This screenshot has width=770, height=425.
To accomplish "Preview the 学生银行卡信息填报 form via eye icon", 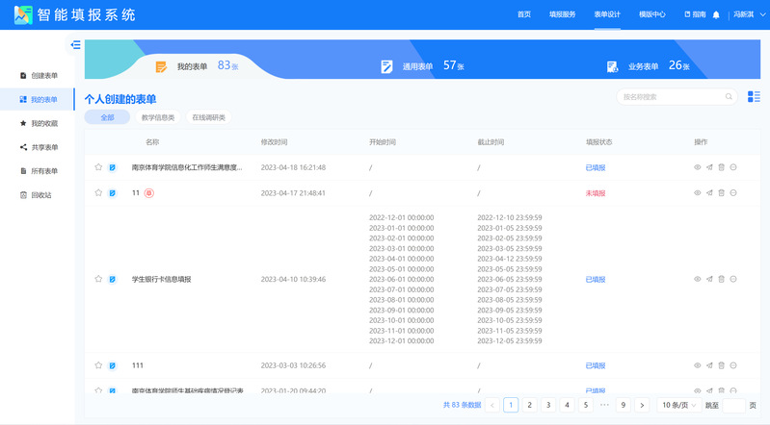I will [x=698, y=279].
